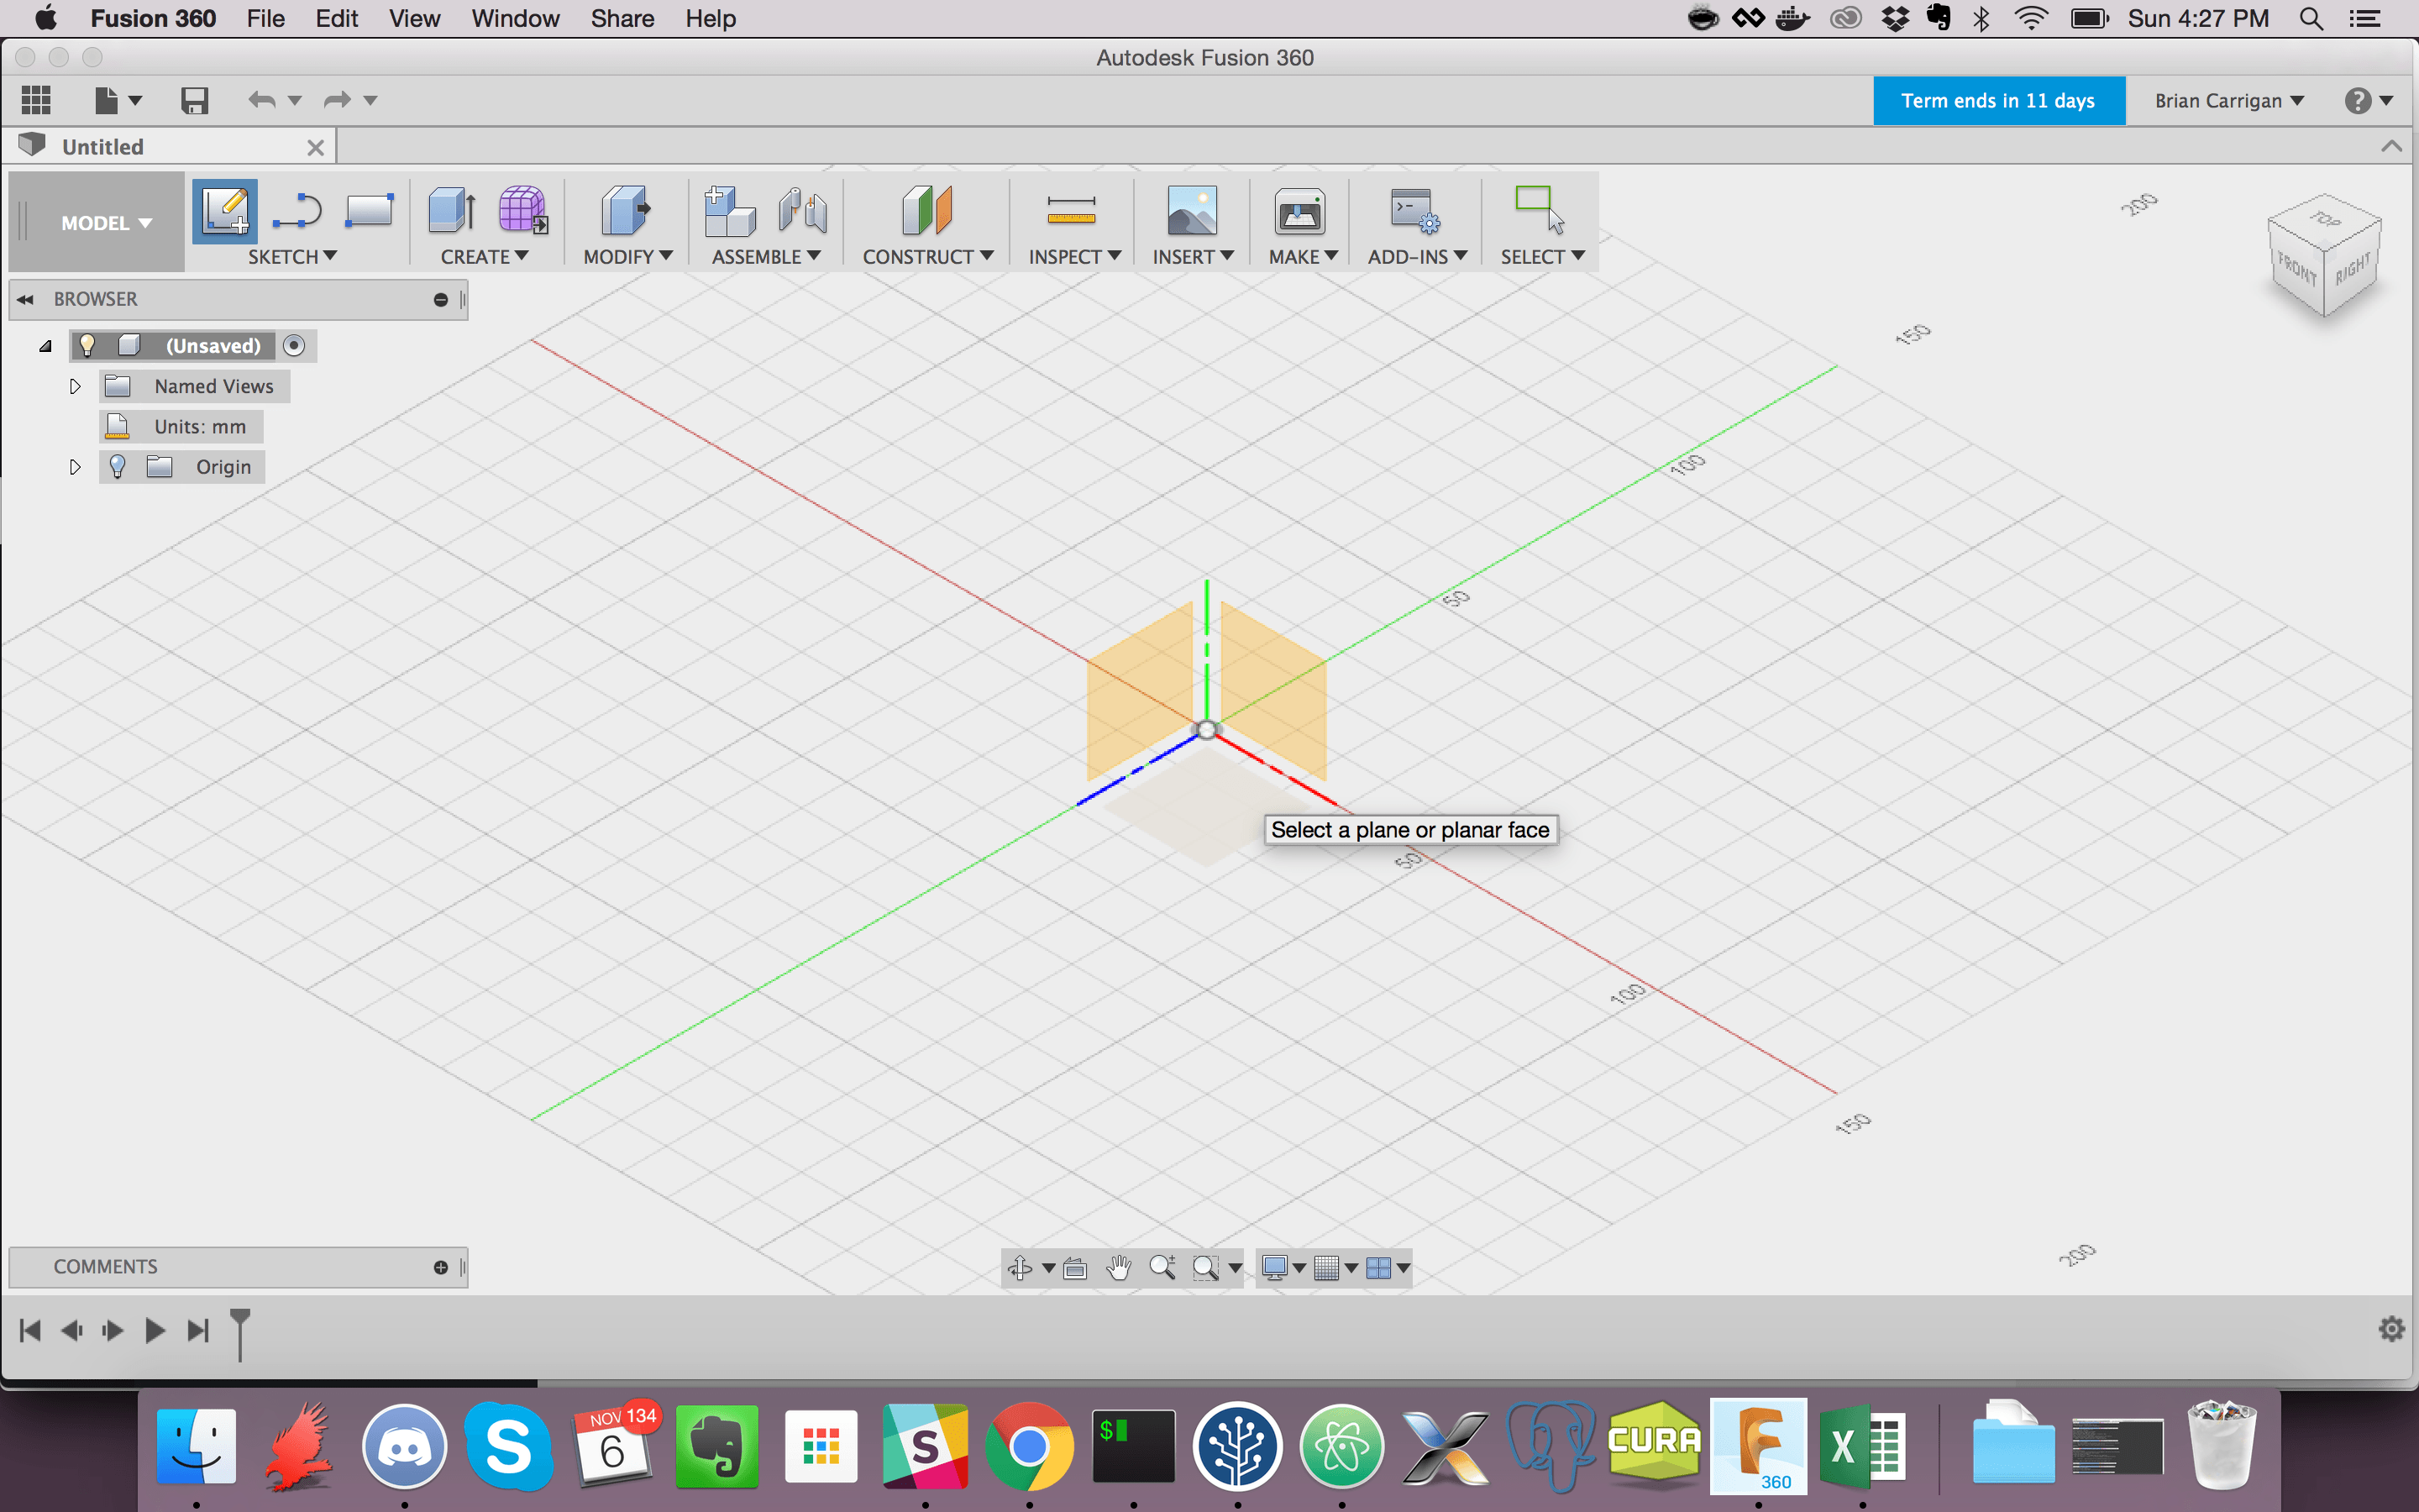Click the Look At navigation icon

click(x=1076, y=1268)
